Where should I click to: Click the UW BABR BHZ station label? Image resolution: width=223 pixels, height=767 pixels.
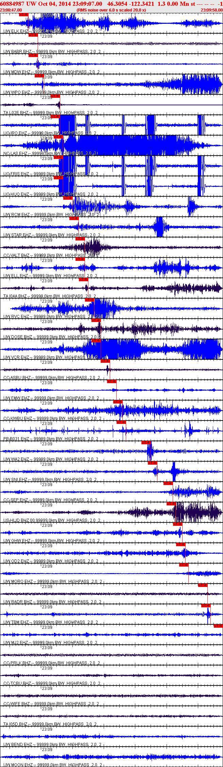(x=51, y=52)
